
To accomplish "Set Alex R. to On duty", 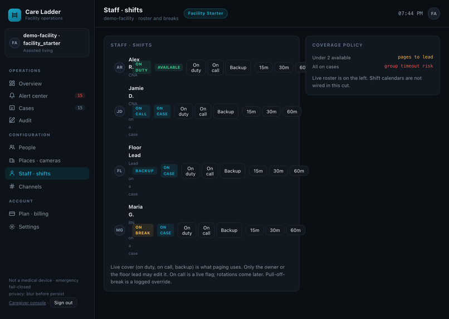I will coord(196,67).
